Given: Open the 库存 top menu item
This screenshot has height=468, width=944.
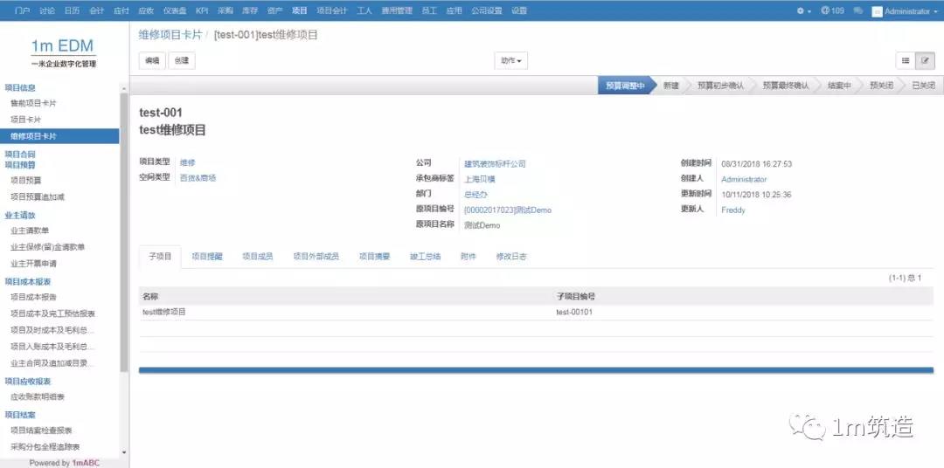Looking at the screenshot, I should (250, 10).
